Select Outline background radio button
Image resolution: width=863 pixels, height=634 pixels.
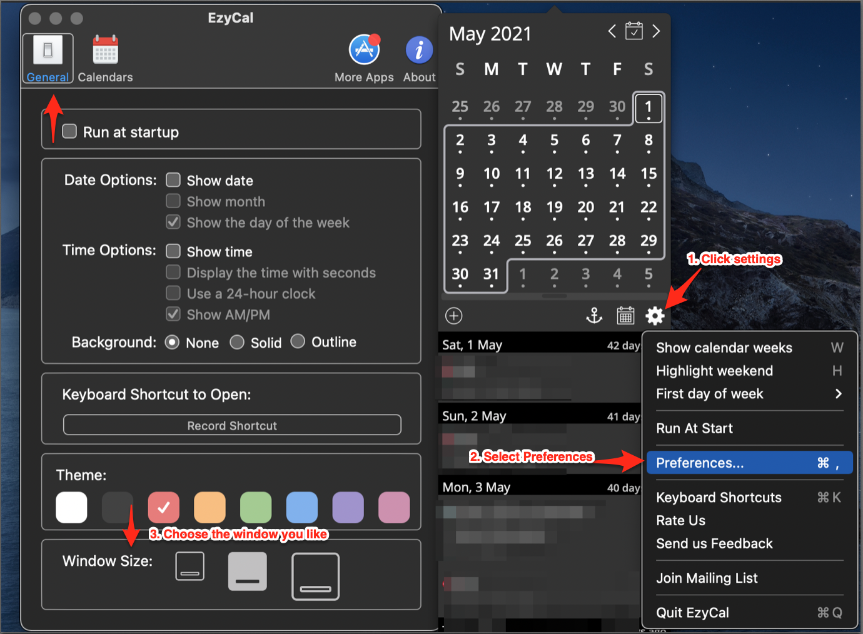click(x=298, y=341)
